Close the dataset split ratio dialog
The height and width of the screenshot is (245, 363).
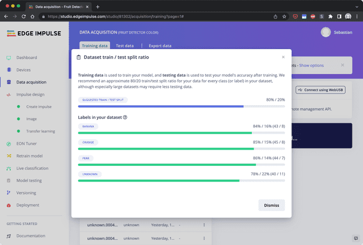(283, 57)
